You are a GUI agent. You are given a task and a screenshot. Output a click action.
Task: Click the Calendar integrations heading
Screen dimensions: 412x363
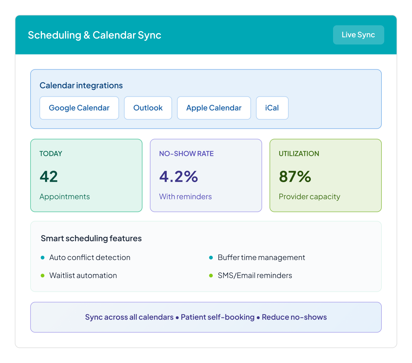click(x=81, y=85)
